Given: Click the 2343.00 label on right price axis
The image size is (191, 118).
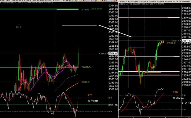Looking at the screenshot, I should pyautogui.click(x=186, y=56).
